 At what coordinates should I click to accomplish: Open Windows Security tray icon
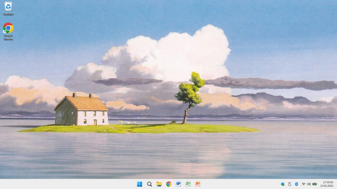click(x=283, y=184)
